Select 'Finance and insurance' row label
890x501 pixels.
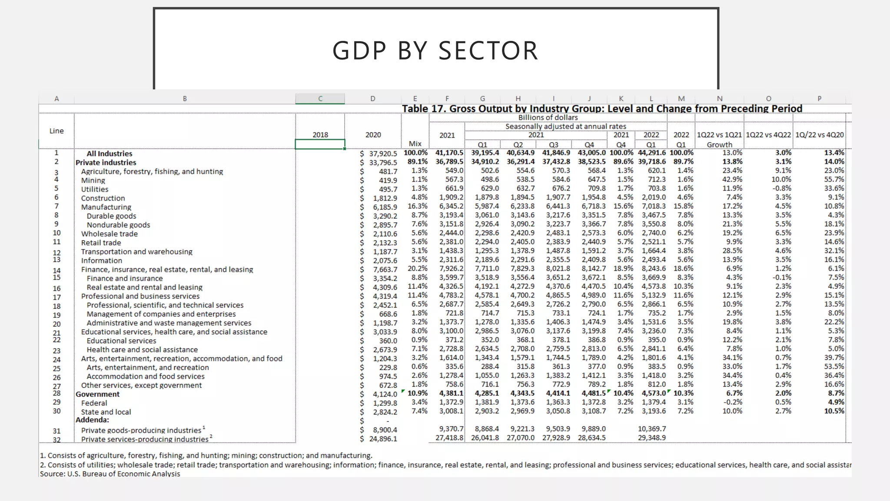pyautogui.click(x=125, y=278)
